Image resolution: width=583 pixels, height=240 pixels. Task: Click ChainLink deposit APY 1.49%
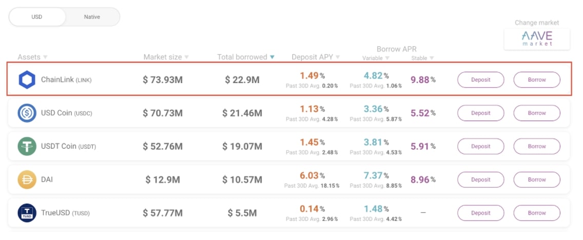313,76
